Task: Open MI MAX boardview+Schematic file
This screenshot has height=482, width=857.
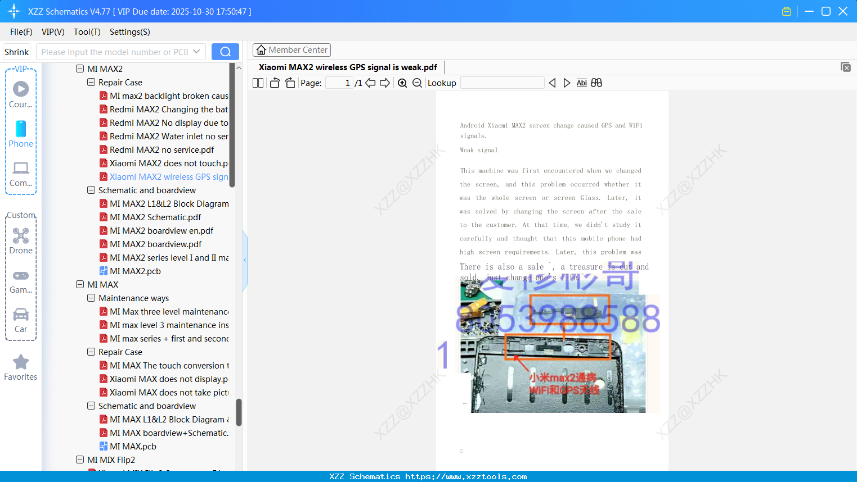Action: tap(164, 433)
